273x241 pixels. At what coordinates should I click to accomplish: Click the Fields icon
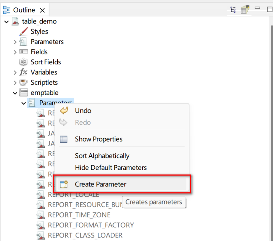click(x=24, y=51)
